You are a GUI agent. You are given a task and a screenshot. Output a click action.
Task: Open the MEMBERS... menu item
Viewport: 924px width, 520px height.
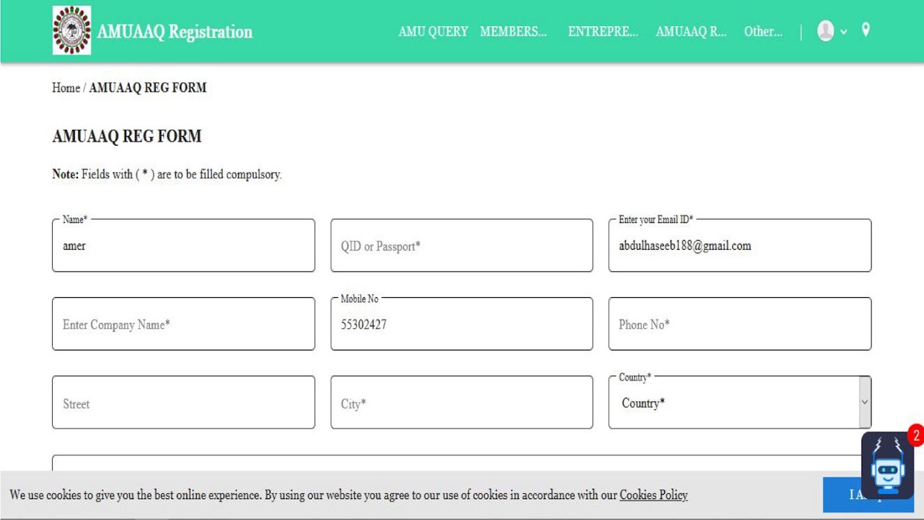(513, 31)
